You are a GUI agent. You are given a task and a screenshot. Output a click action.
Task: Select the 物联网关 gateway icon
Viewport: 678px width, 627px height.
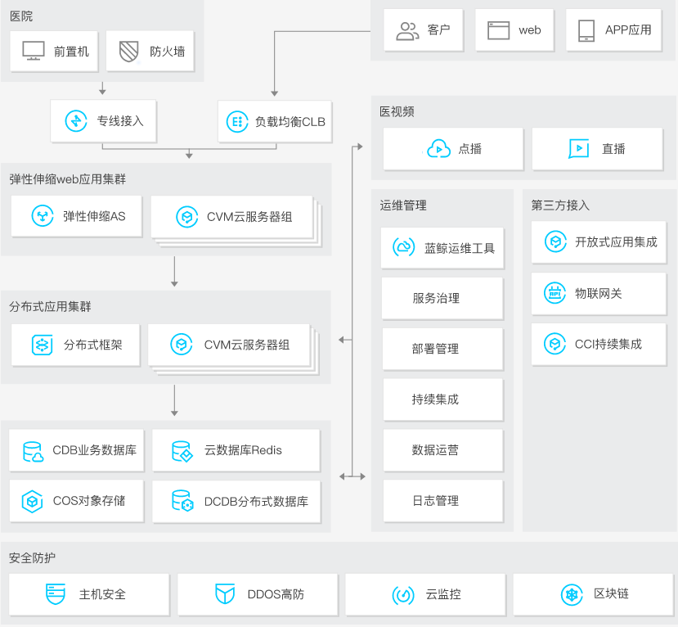pos(555,293)
